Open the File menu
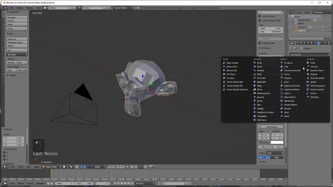The height and width of the screenshot is (187, 333). pos(12,8)
